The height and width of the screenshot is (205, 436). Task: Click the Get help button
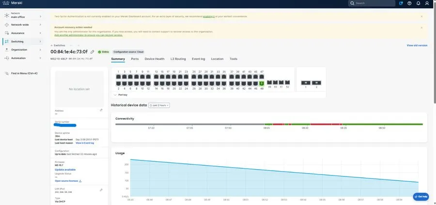[420, 196]
